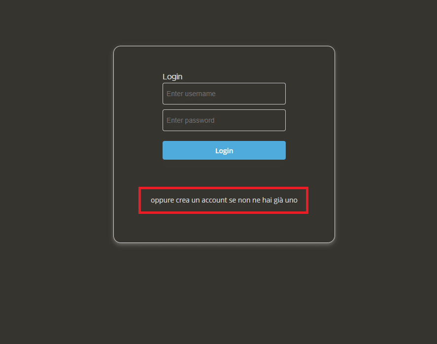Submit the form with the Login button
The height and width of the screenshot is (344, 437).
(x=224, y=150)
